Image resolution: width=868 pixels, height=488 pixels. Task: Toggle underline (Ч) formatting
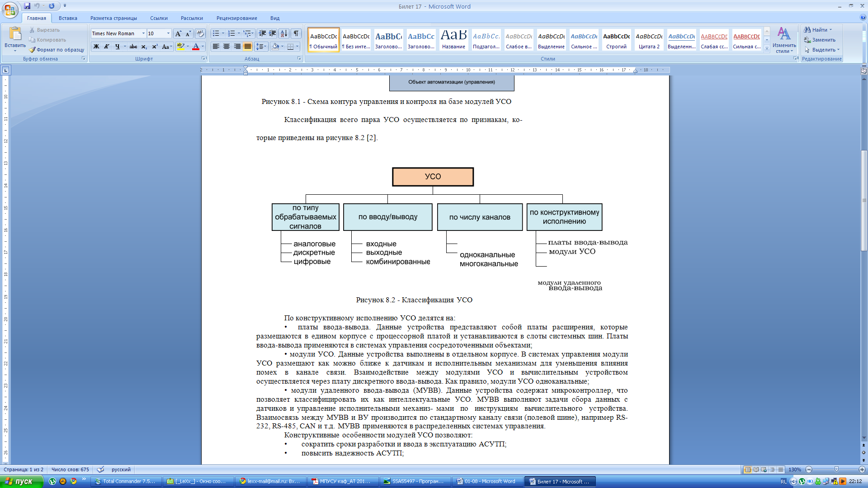(117, 47)
